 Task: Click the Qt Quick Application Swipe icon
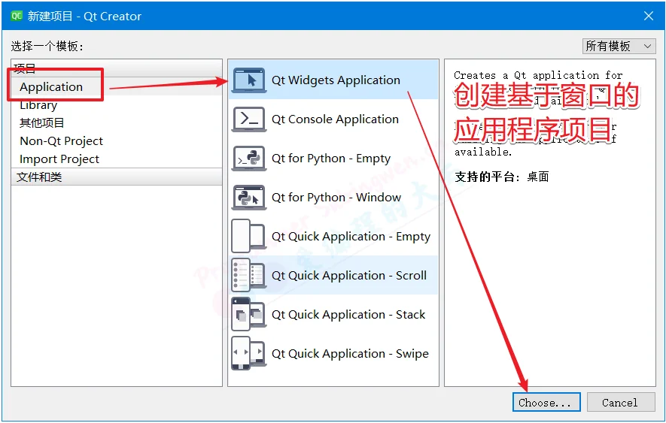pos(249,353)
